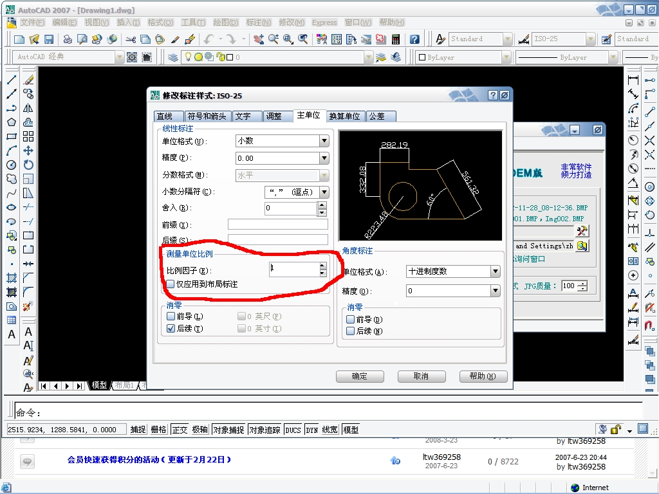Select the Erase tool
659x494 pixels.
click(x=28, y=80)
